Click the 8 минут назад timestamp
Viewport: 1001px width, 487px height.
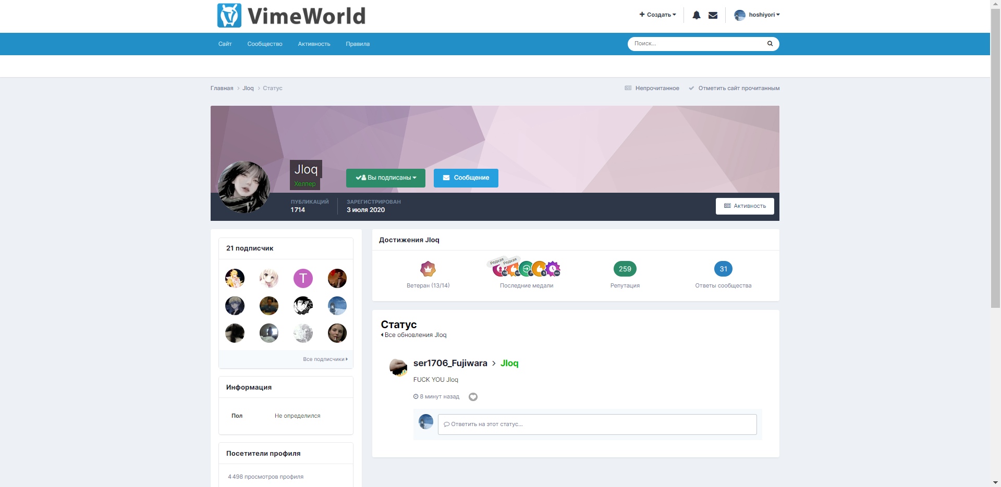point(436,396)
